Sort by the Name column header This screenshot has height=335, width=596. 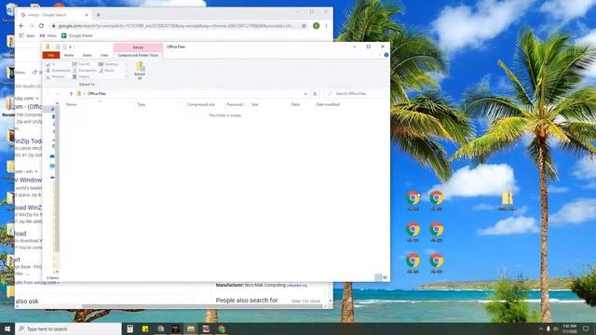click(x=72, y=104)
